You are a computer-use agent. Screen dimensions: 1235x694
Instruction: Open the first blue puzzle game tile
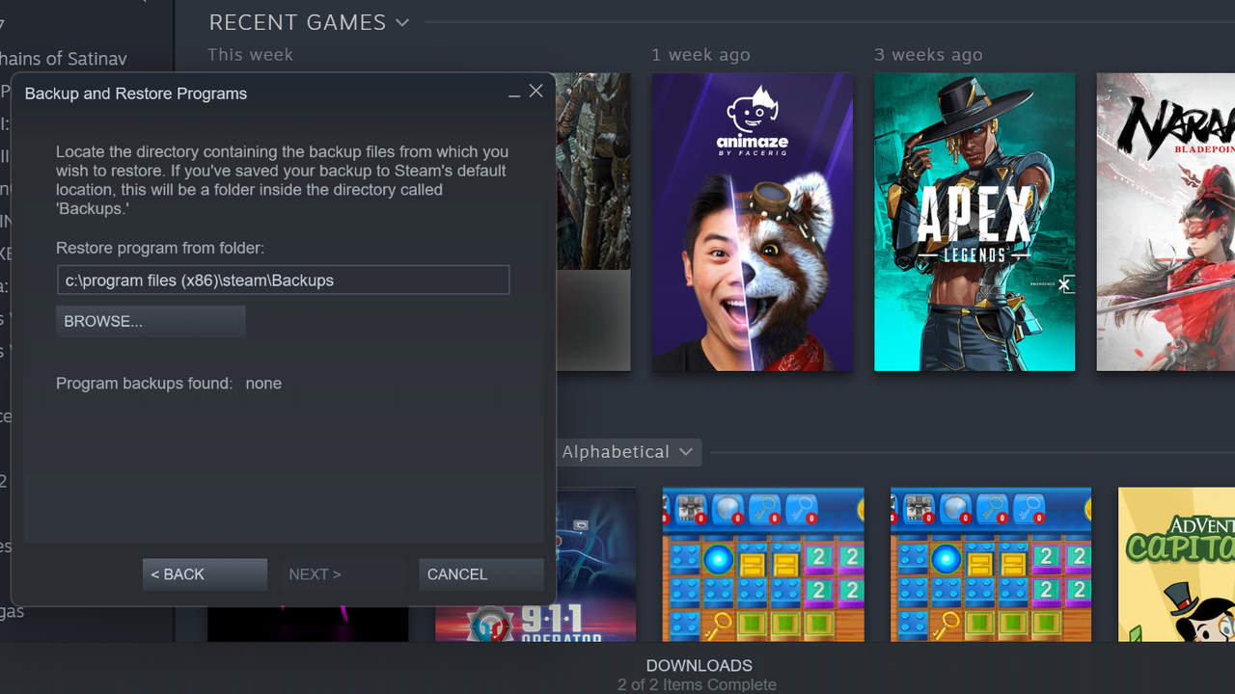coord(763,565)
